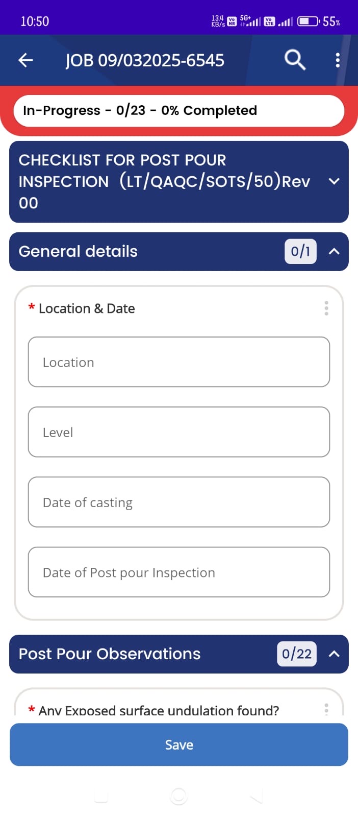The image size is (358, 817).
Task: Tap the Android home navigation button
Action: pos(178,796)
